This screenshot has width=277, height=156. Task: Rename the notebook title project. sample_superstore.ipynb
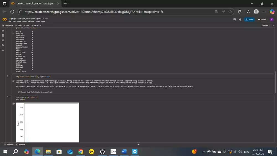pyautogui.click(x=26, y=18)
